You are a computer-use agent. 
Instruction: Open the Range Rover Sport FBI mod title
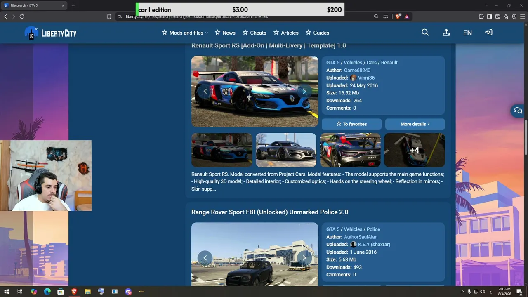(x=270, y=212)
